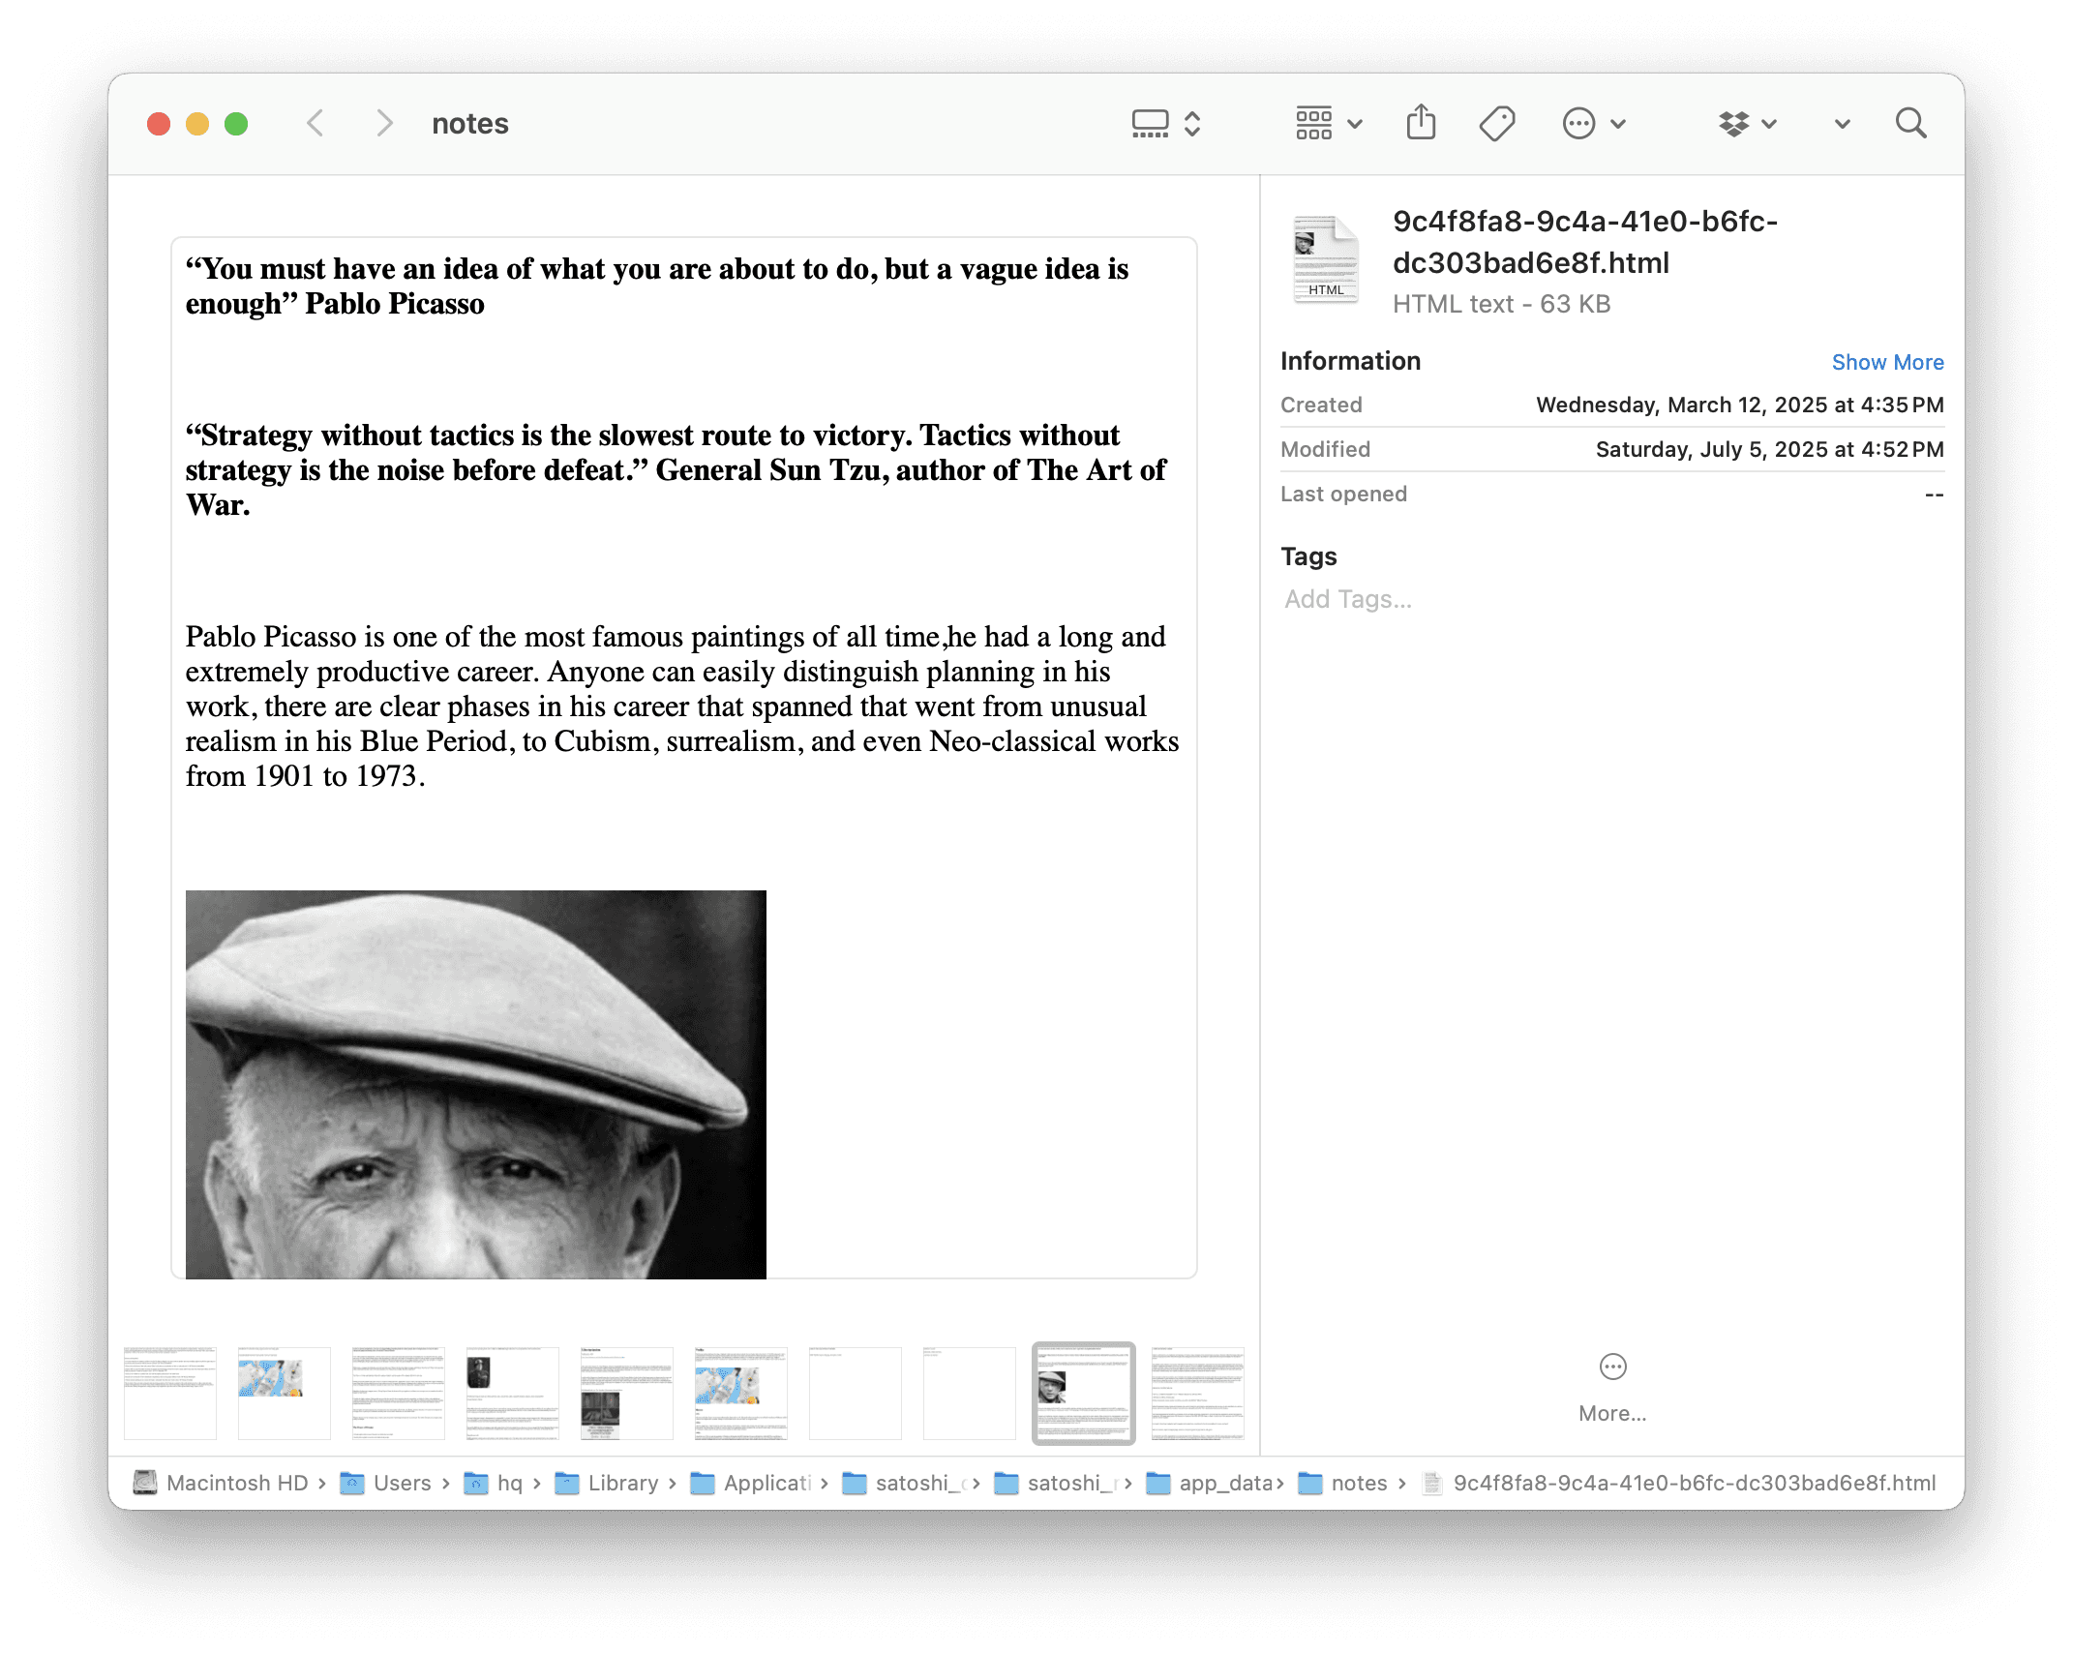Screen dimensions: 2073x1653
Task: Open the dropdown arrow beside grouping icon
Action: pyautogui.click(x=1355, y=124)
